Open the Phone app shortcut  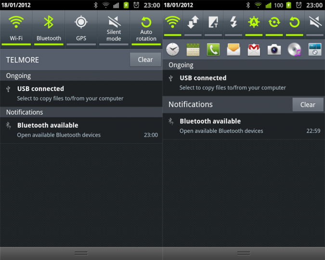pos(213,50)
